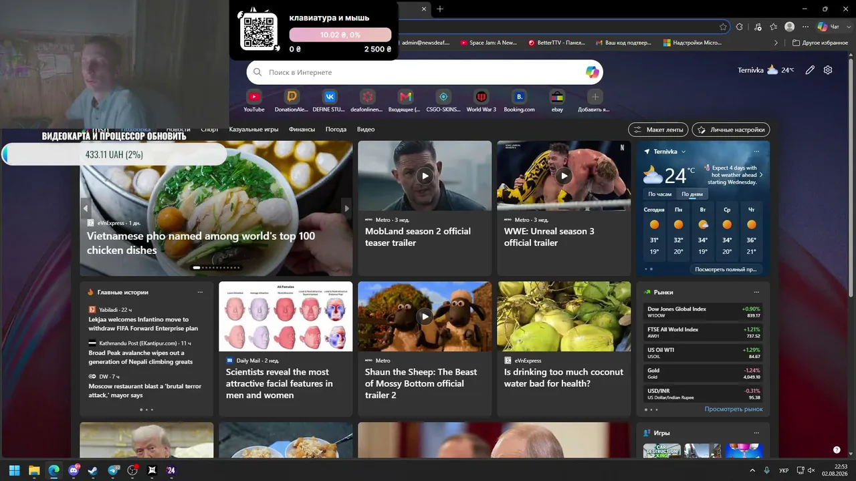
Task: Select the first carousel pagination dot
Action: 197,267
